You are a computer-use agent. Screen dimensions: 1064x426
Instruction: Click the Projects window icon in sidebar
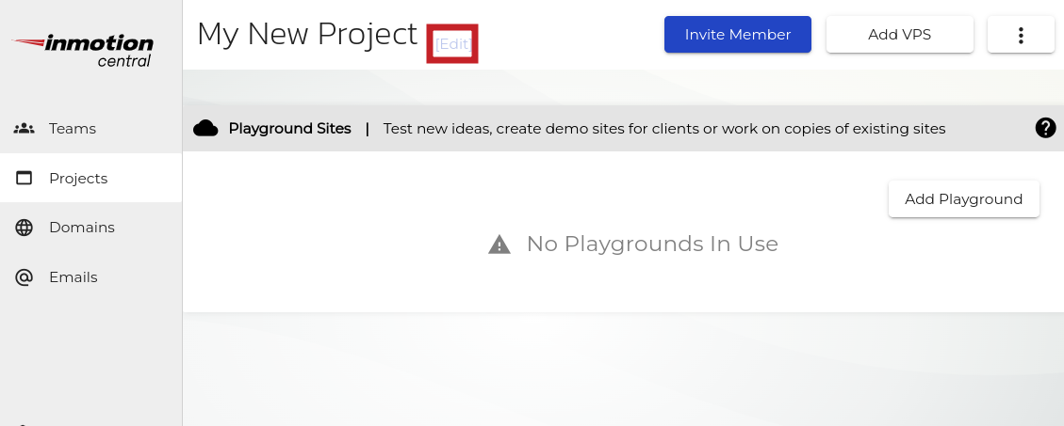pos(25,178)
